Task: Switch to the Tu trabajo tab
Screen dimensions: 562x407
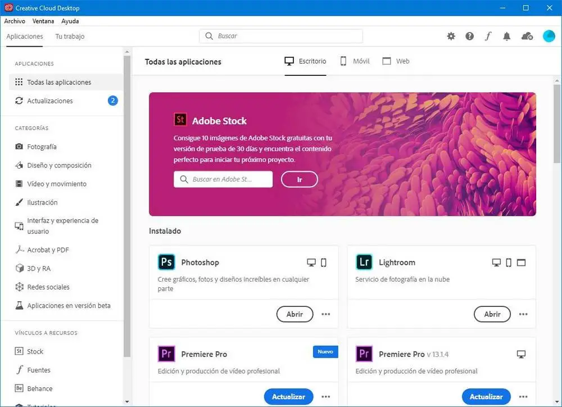Action: (70, 36)
